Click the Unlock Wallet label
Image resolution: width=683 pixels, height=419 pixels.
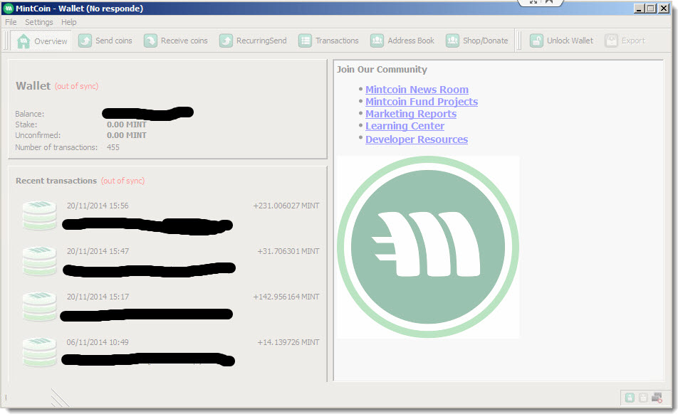pyautogui.click(x=570, y=41)
